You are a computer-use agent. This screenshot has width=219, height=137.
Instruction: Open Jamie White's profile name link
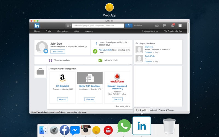(150, 56)
